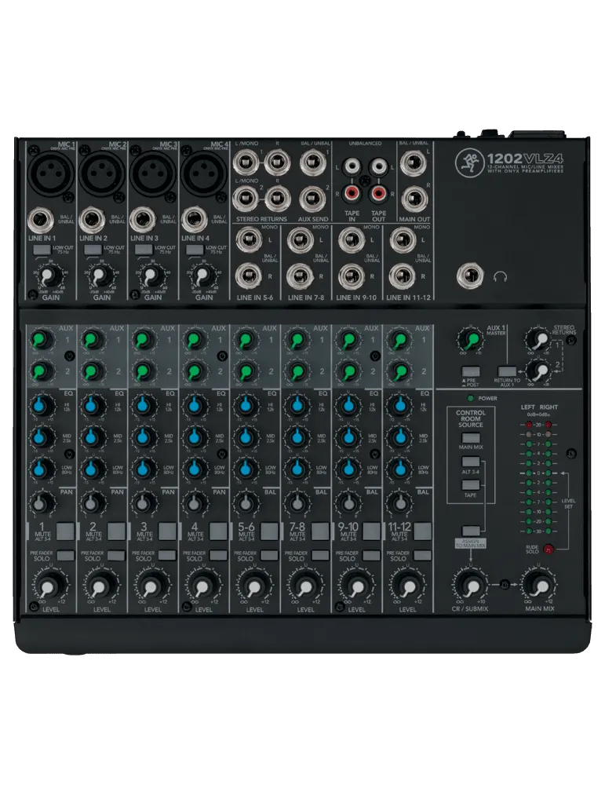Click the channel 1 LEVEL knob

[x=49, y=586]
